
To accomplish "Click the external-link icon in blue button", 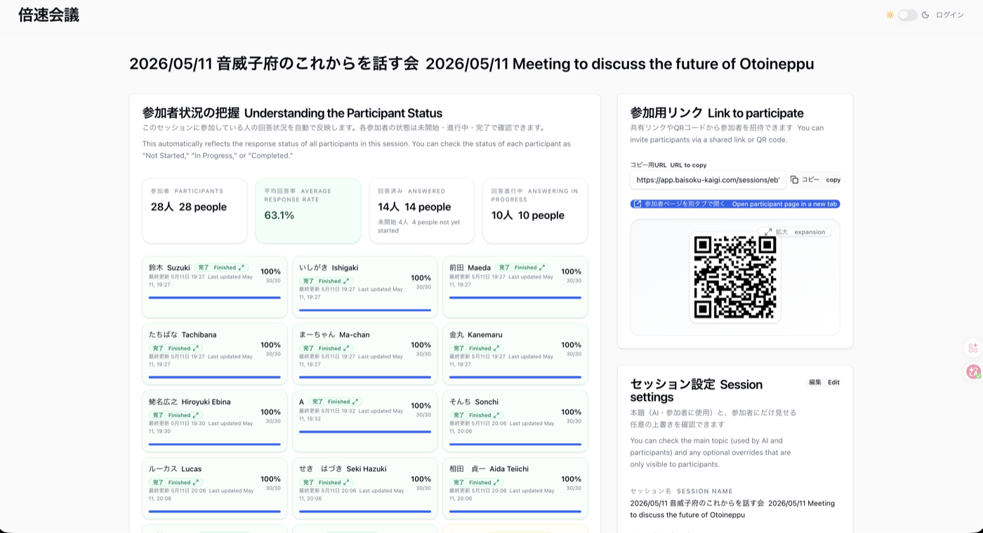I will pyautogui.click(x=638, y=204).
